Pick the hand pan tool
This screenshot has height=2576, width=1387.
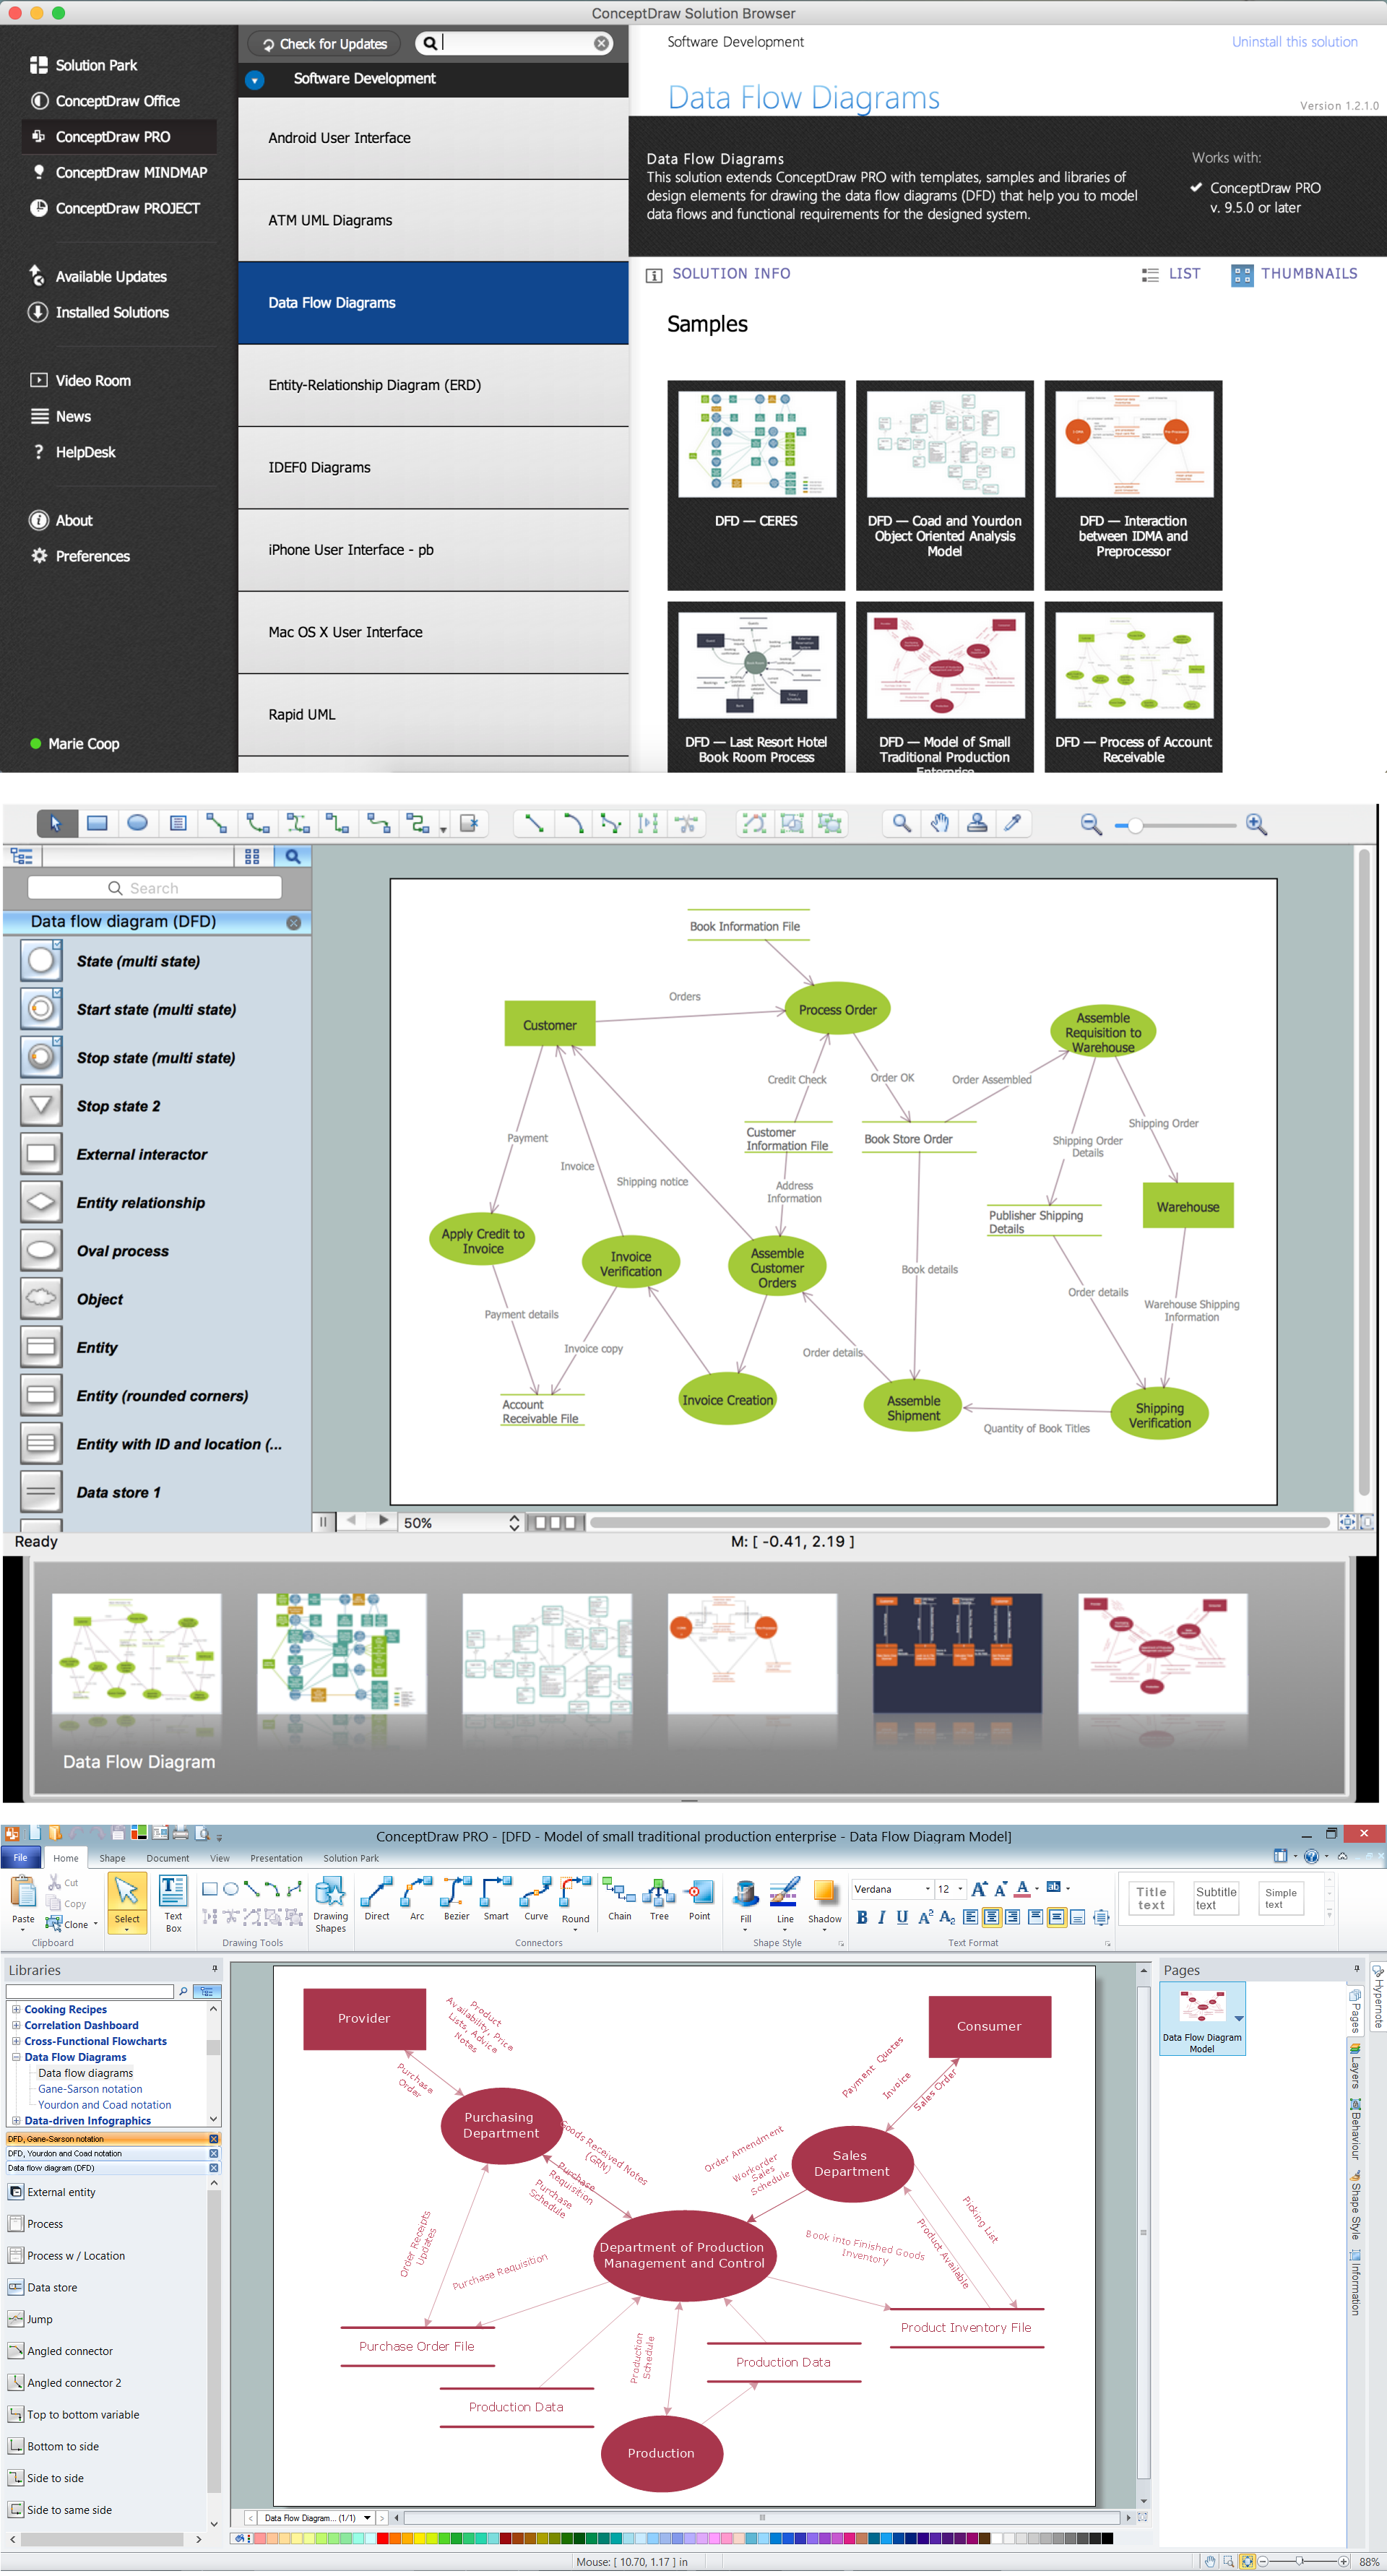coord(939,823)
